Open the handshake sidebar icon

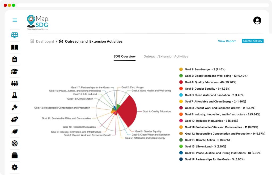click(15, 119)
